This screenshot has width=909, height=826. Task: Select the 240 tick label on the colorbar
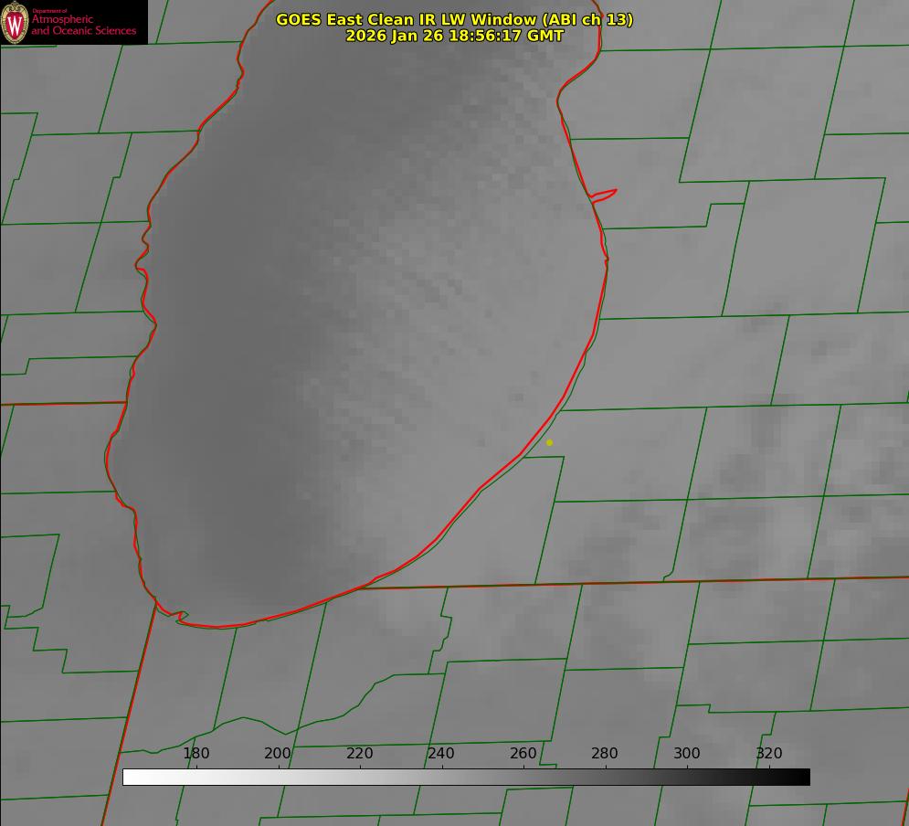tap(441, 753)
